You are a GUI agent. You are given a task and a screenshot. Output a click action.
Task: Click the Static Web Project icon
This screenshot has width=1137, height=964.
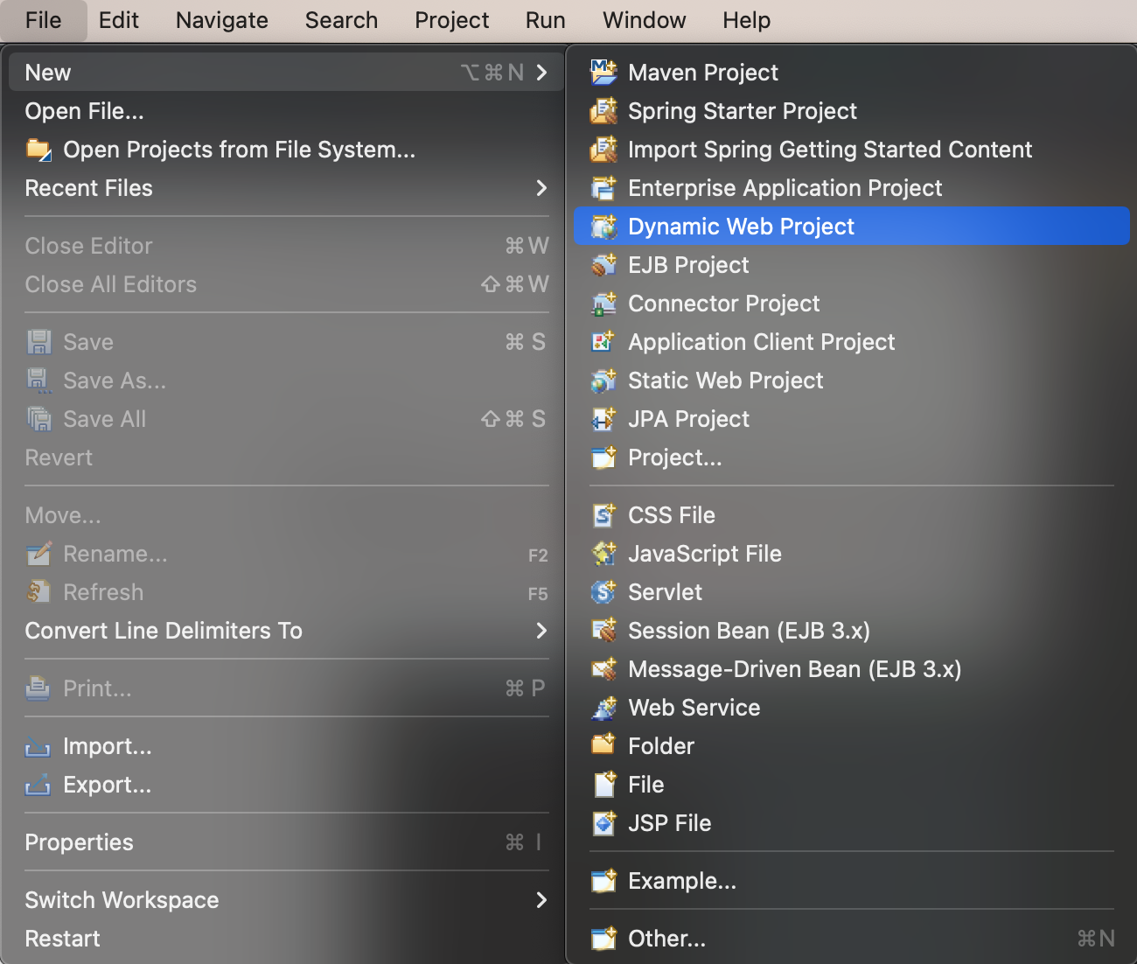[603, 380]
